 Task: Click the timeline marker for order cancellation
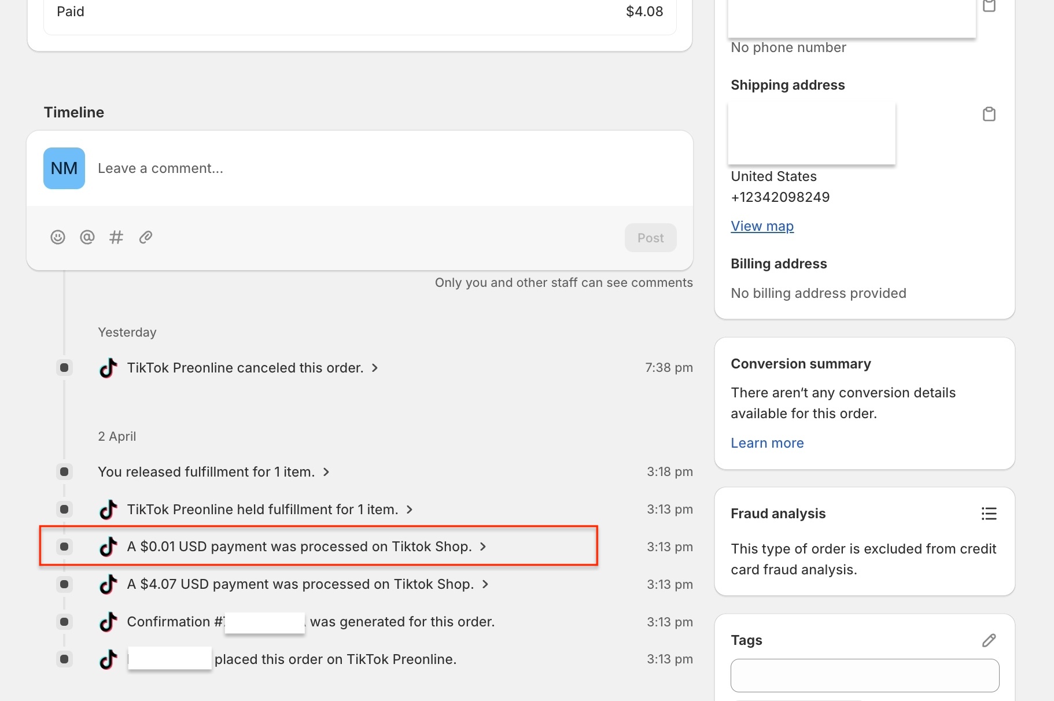coord(64,368)
